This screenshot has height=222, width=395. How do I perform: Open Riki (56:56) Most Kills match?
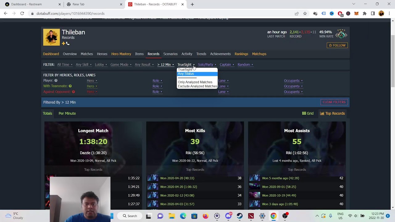[195, 153]
